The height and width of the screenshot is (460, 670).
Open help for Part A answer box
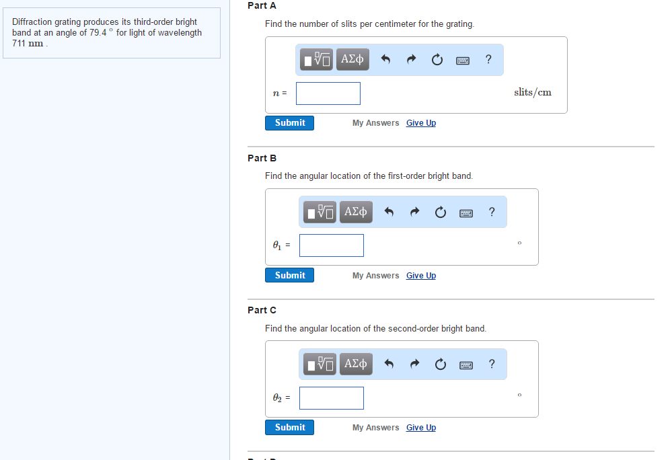pyautogui.click(x=488, y=60)
